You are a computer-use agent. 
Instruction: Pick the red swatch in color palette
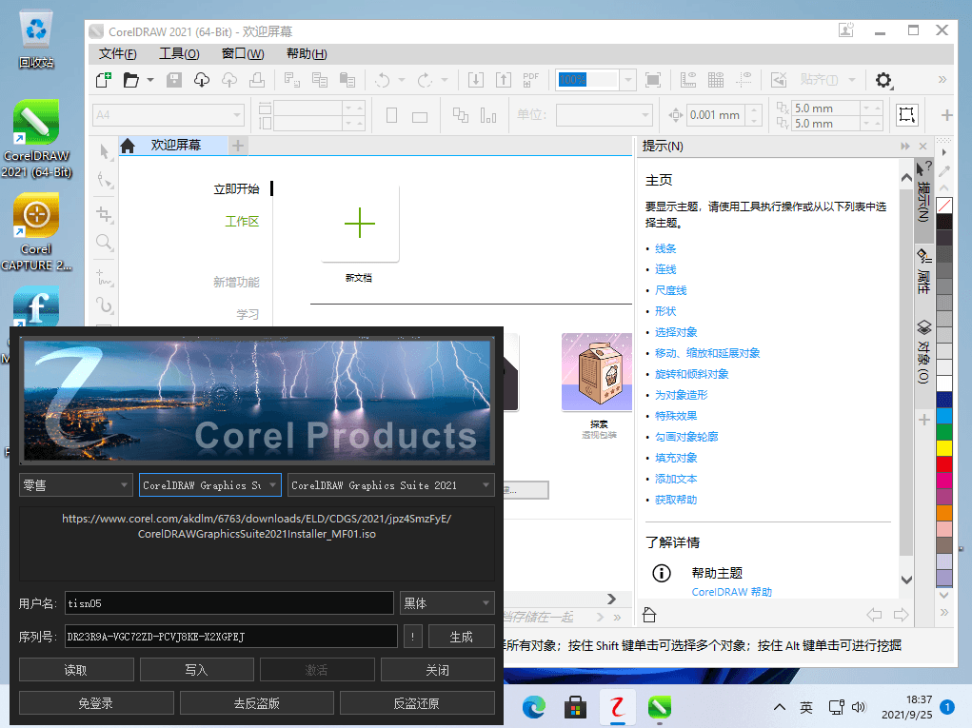point(944,464)
